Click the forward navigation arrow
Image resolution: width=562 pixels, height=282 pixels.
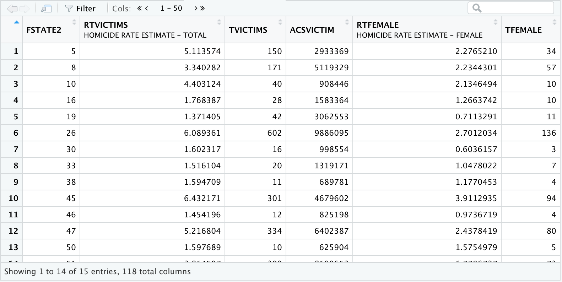tap(25, 9)
